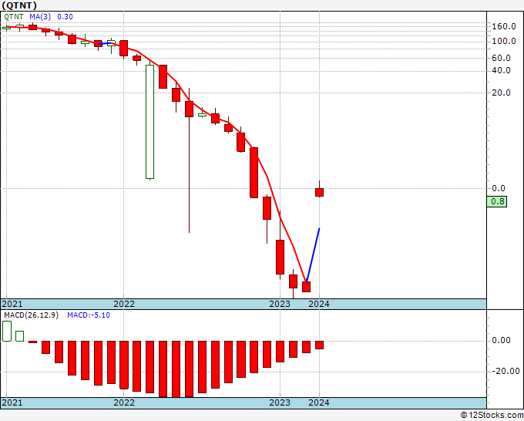The image size is (524, 421).
Task: Click the last red MACD bar at 2024
Action: (319, 345)
